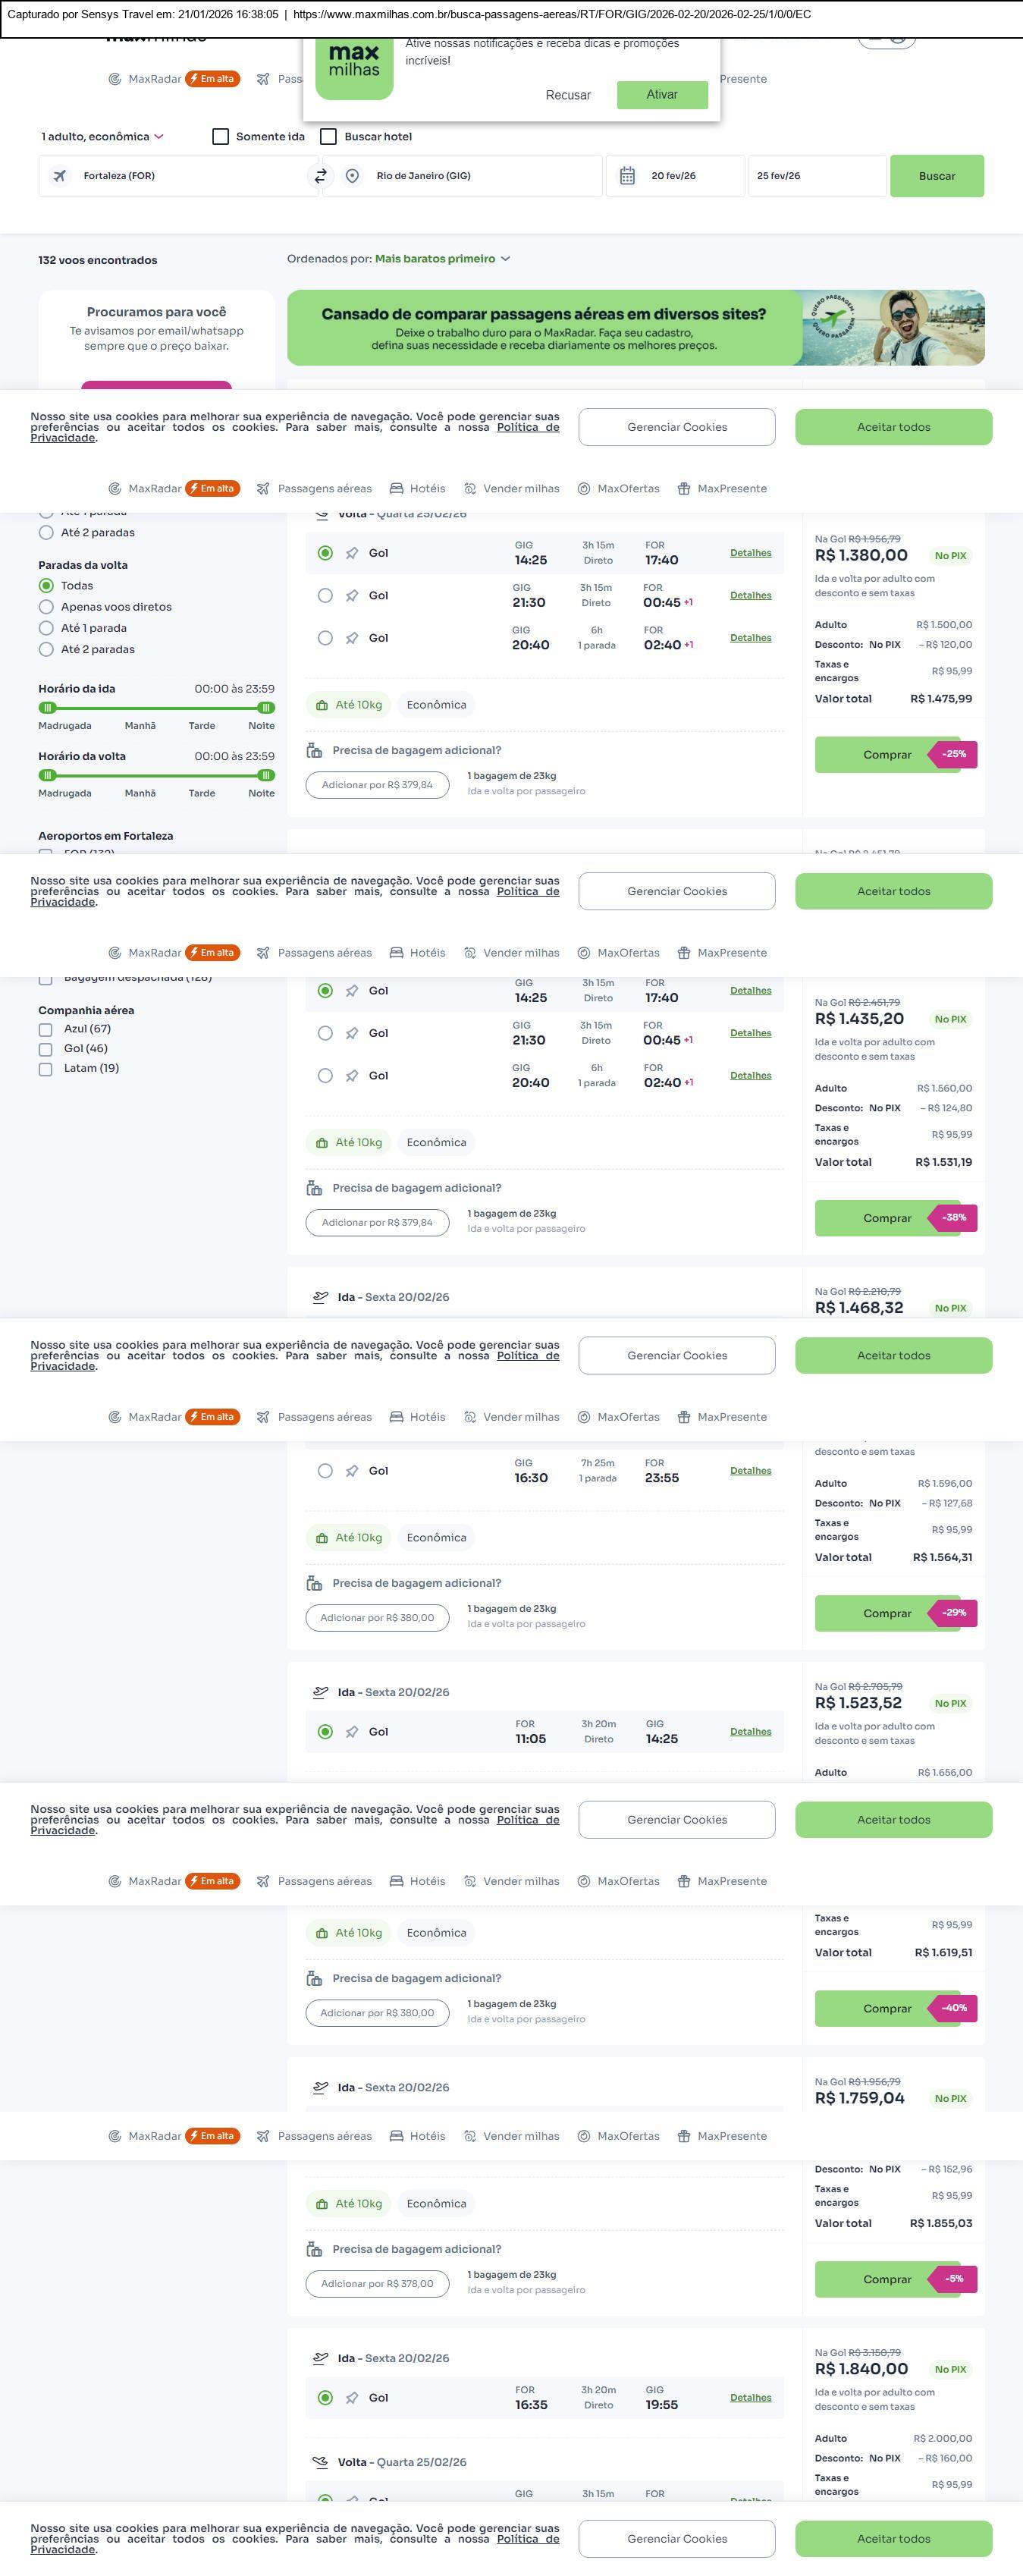Check the Buscar hotel option
The image size is (1023, 2576).
click(x=328, y=137)
